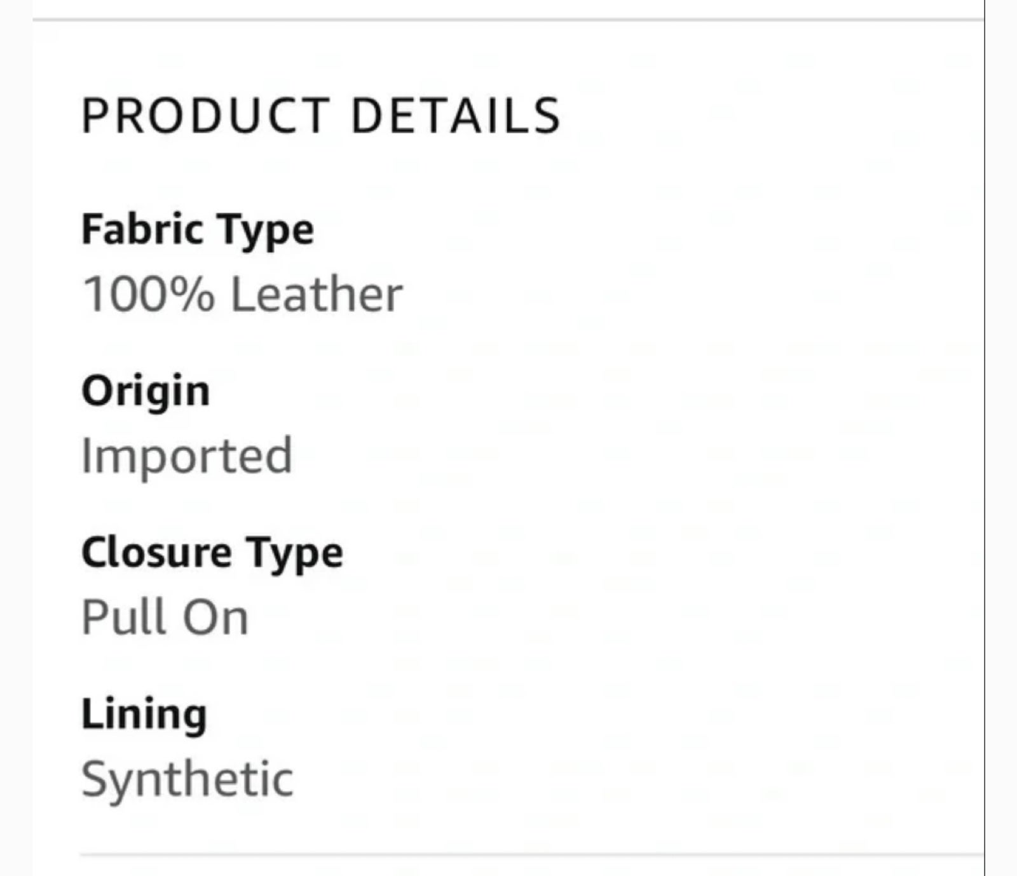Click the Synthetic value text
The height and width of the screenshot is (876, 1017).
[188, 779]
